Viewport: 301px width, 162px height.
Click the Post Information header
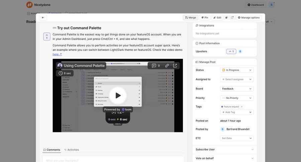(207, 43)
